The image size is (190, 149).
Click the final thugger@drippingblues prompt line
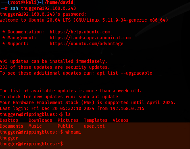31,144
